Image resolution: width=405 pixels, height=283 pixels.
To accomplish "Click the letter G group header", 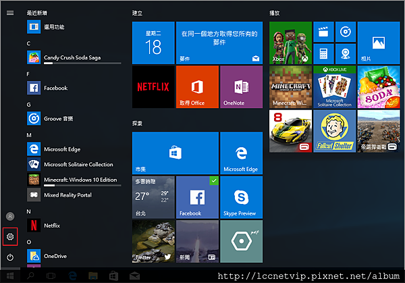I will point(28,105).
